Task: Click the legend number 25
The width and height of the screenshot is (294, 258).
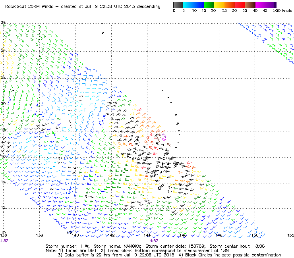Action: [224, 11]
